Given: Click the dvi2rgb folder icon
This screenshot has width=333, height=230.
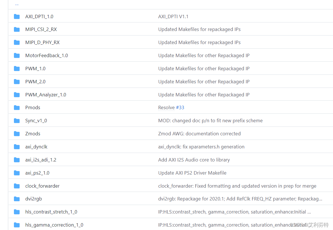Looking at the screenshot, I should 17,199.
